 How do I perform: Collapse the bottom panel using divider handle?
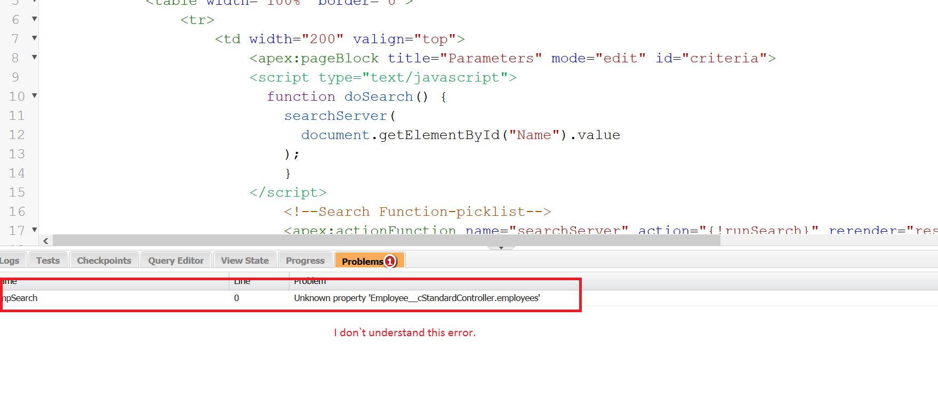[x=501, y=248]
